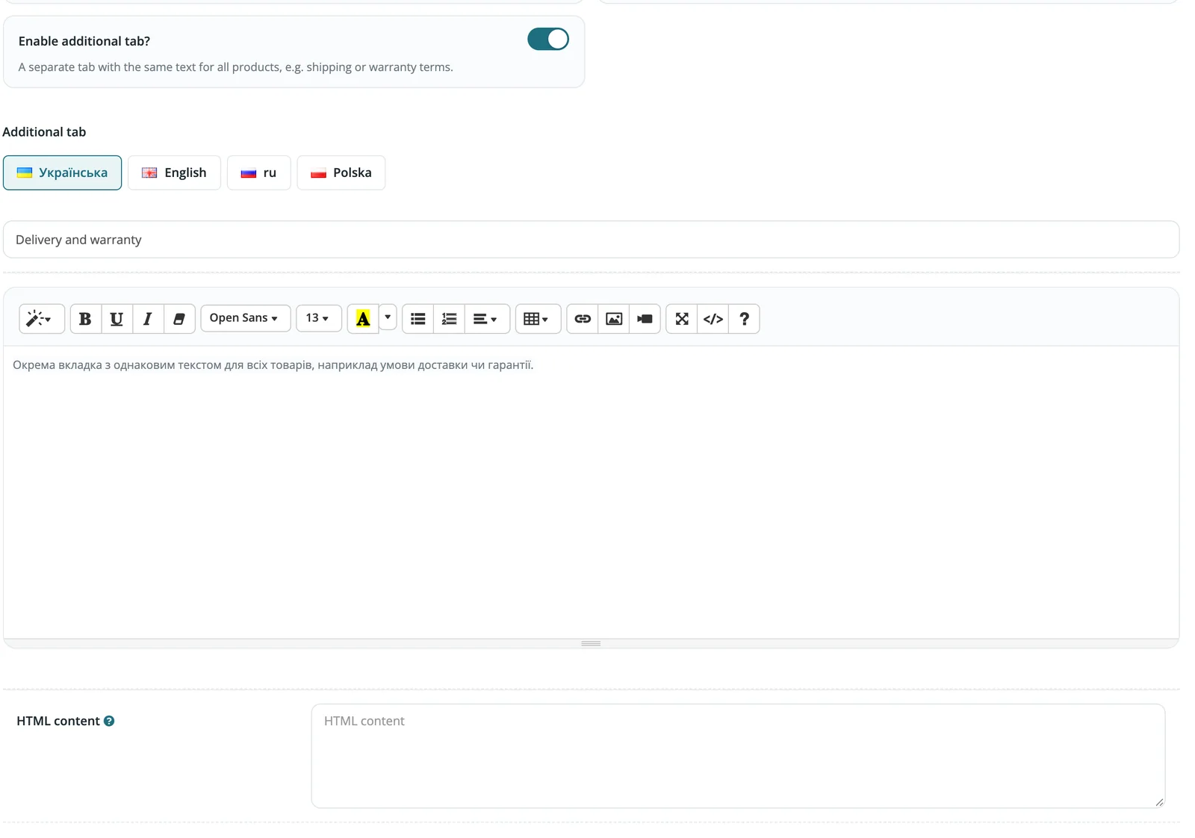Switch to the English language tab
1195x838 pixels.
click(x=174, y=173)
